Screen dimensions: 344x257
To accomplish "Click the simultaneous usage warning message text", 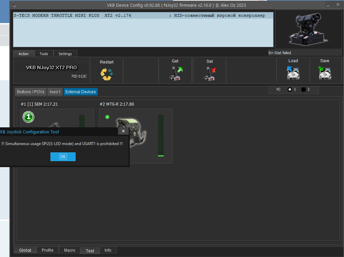I will [x=62, y=144].
